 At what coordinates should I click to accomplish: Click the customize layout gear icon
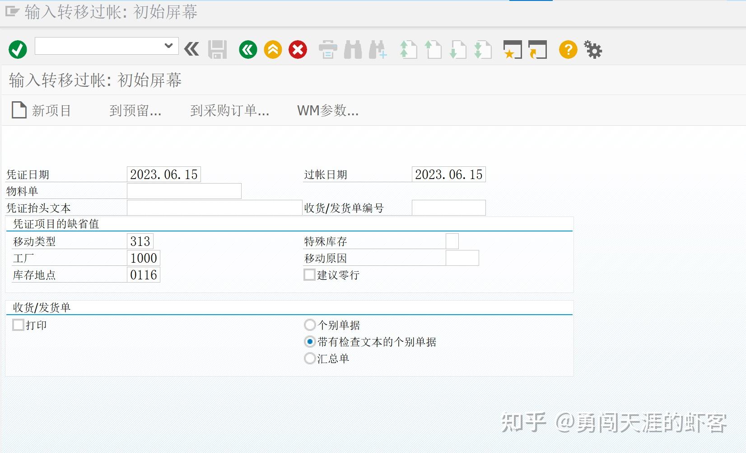click(x=593, y=50)
